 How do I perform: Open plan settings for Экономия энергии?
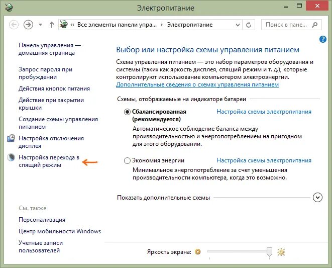pyautogui.click(x=264, y=160)
